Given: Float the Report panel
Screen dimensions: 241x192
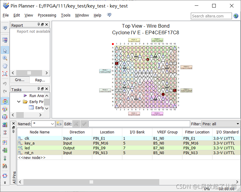Looking at the screenshot, I should point(42,24).
